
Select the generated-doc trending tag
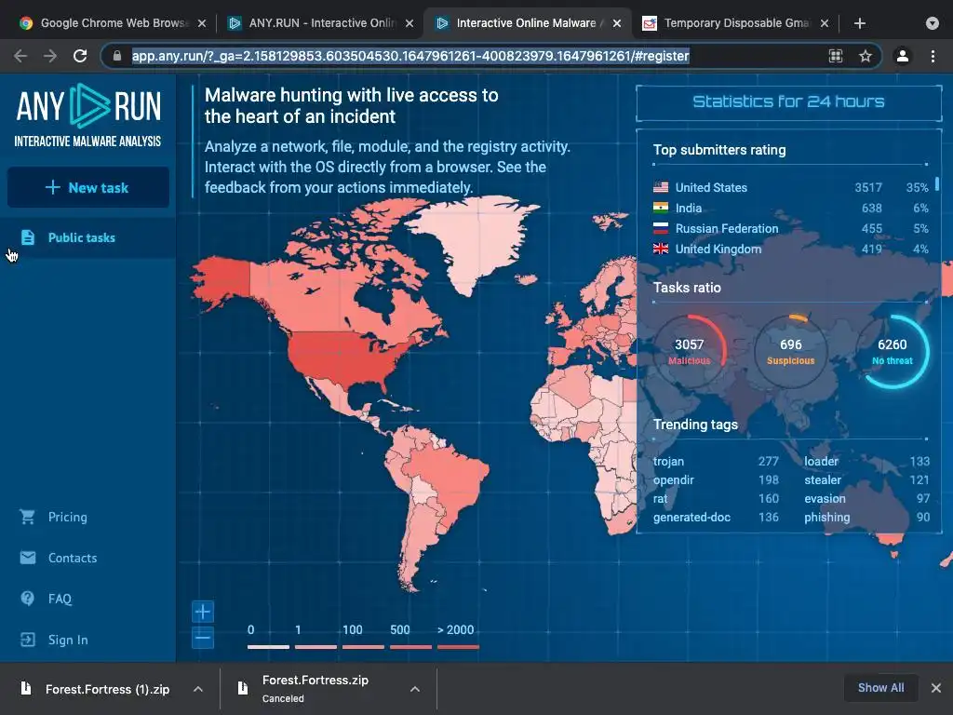click(691, 518)
